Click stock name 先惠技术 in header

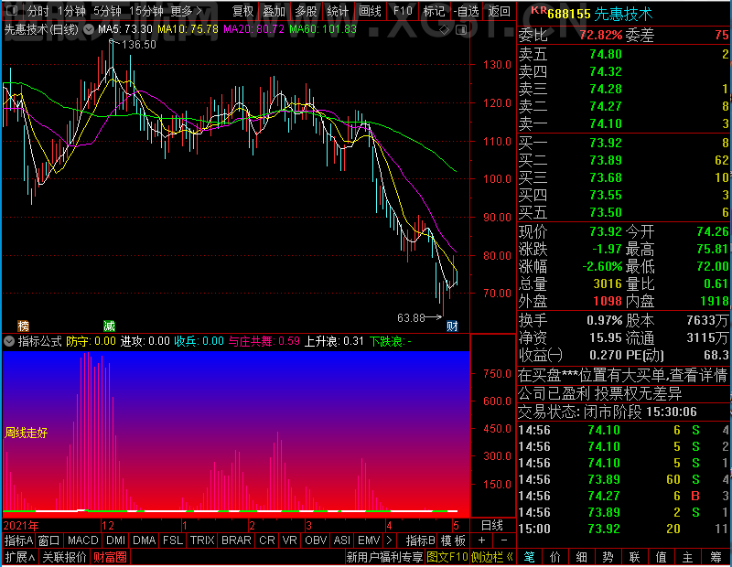tap(623, 14)
